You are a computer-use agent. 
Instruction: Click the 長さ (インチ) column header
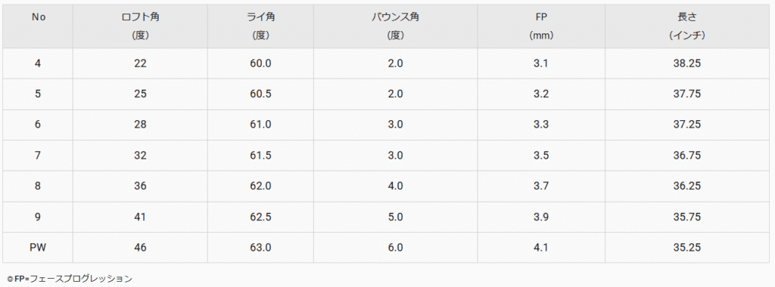[686, 26]
